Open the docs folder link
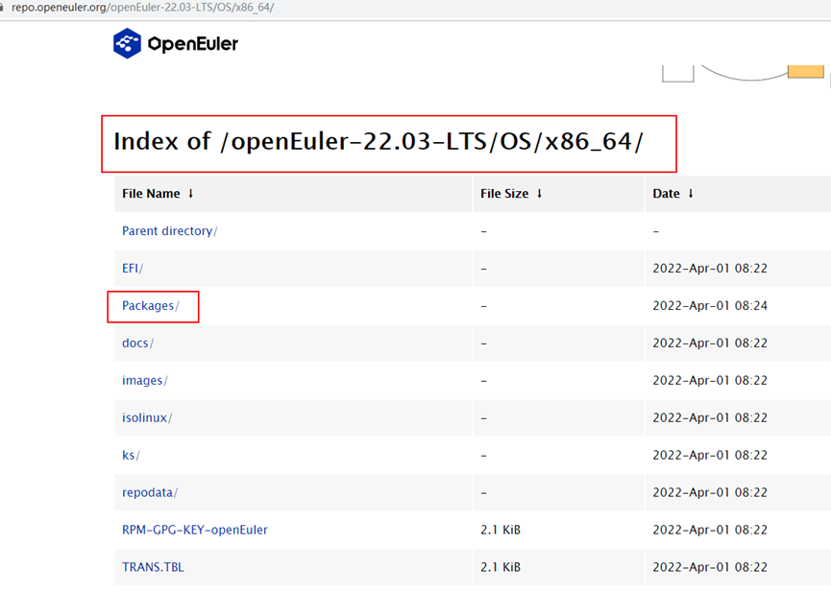 click(x=137, y=344)
